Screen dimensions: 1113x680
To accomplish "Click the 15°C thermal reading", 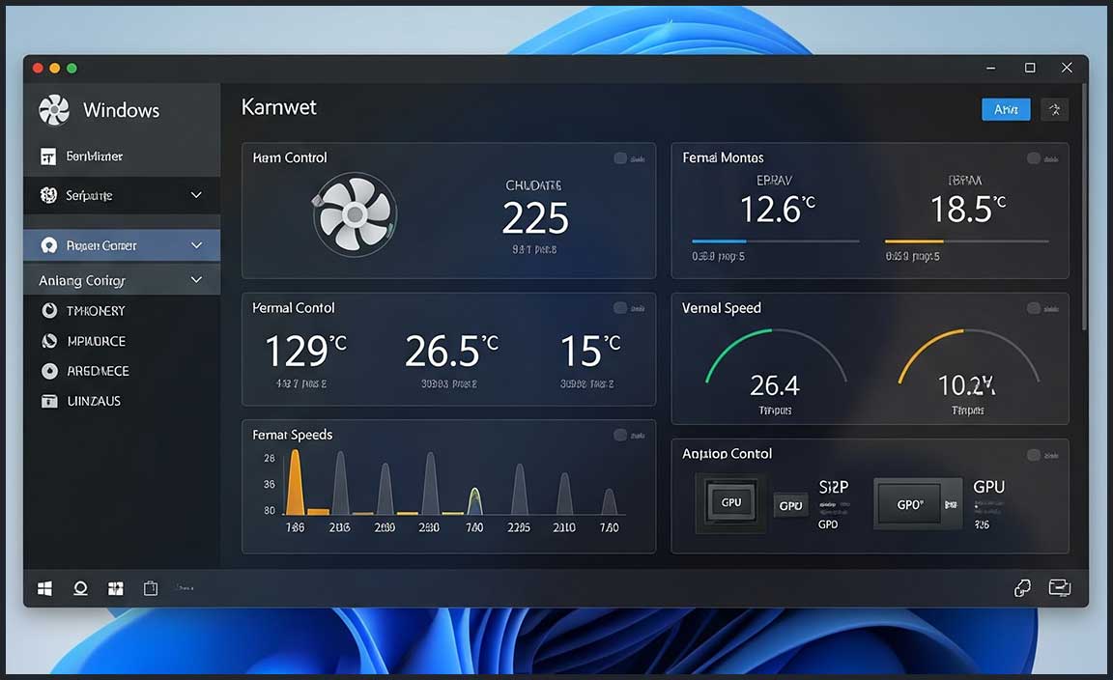I will click(x=590, y=351).
